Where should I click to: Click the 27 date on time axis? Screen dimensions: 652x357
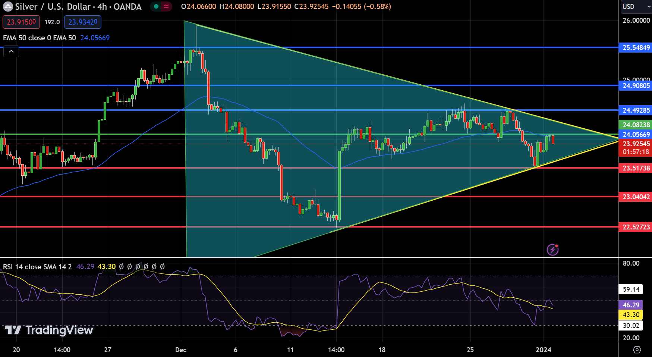(x=107, y=350)
